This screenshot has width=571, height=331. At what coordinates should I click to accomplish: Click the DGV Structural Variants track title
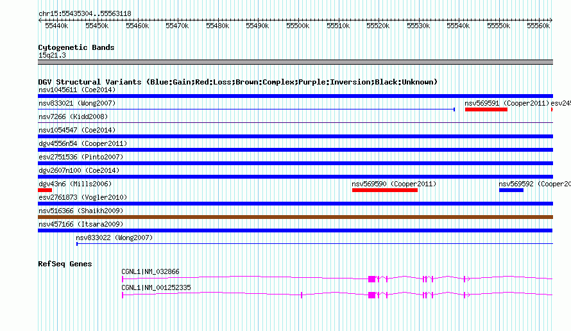[238, 82]
